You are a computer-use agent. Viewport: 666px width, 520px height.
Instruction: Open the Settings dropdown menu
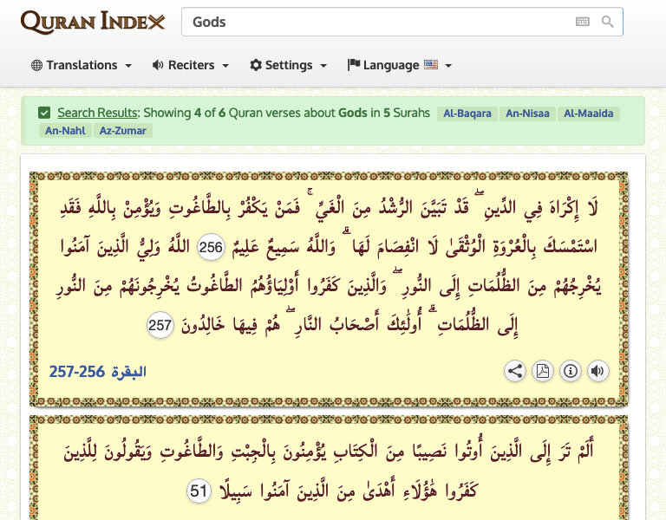[x=289, y=65]
